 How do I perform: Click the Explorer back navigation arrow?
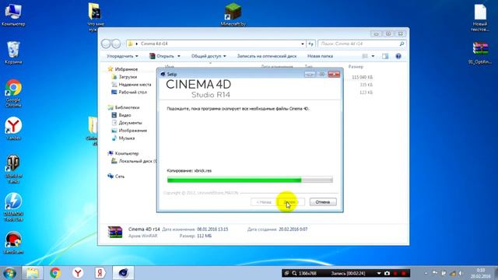coord(106,44)
